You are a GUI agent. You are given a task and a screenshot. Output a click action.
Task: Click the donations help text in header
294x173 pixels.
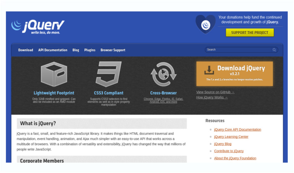click(x=250, y=20)
